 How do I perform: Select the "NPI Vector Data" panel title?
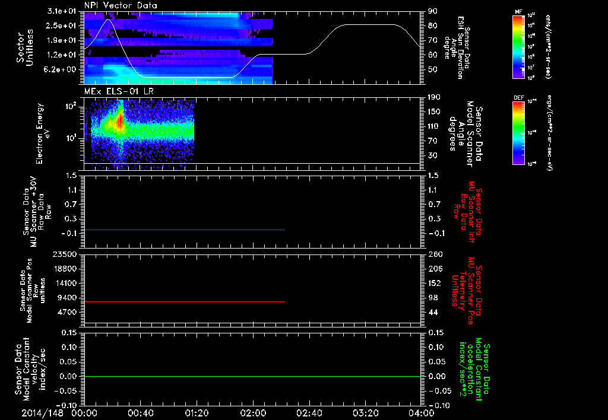[121, 5]
